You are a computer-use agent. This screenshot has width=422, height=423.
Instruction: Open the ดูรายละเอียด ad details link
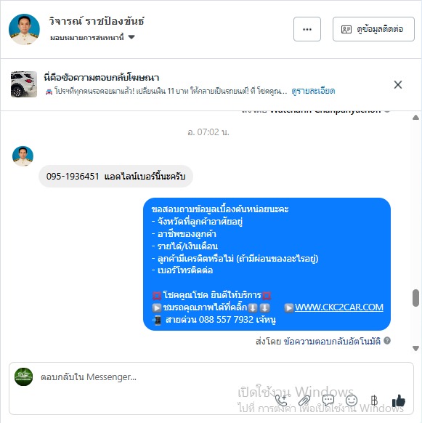point(313,91)
